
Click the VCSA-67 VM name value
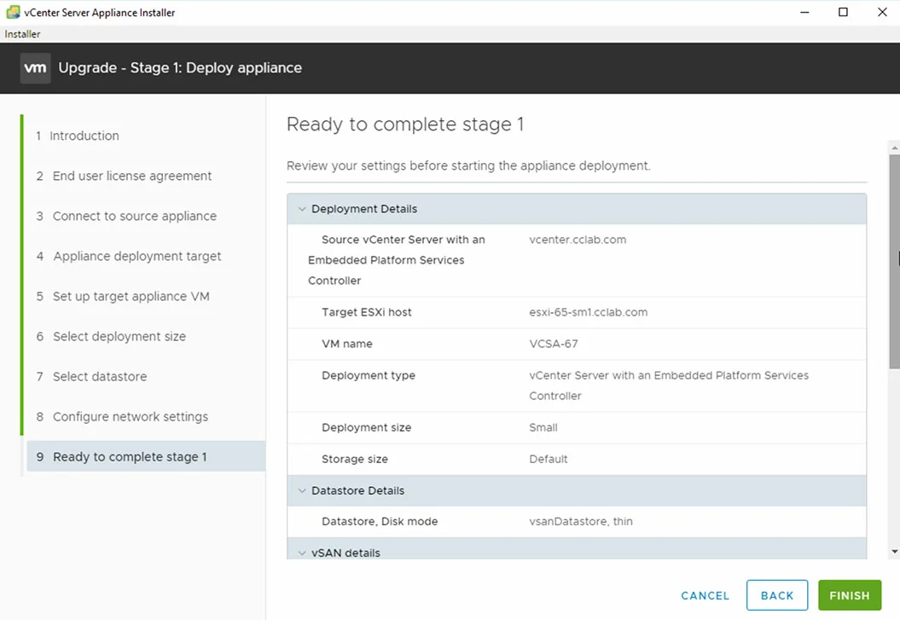pyautogui.click(x=554, y=345)
